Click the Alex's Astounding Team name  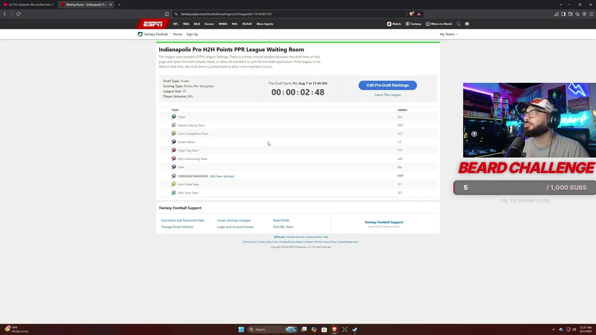192,159
